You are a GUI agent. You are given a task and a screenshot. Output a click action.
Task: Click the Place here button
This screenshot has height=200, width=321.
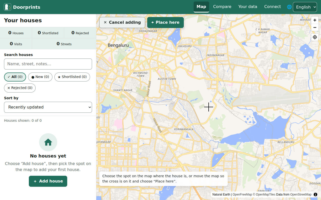click(x=166, y=22)
